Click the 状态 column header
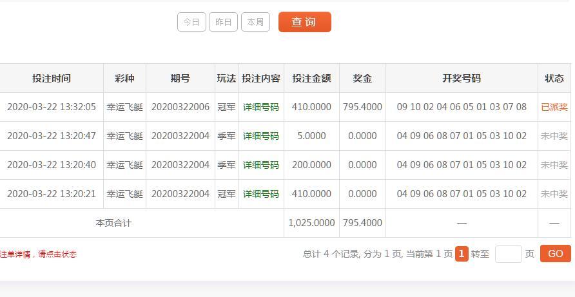Screen dimensions: 575x297 [x=554, y=78]
